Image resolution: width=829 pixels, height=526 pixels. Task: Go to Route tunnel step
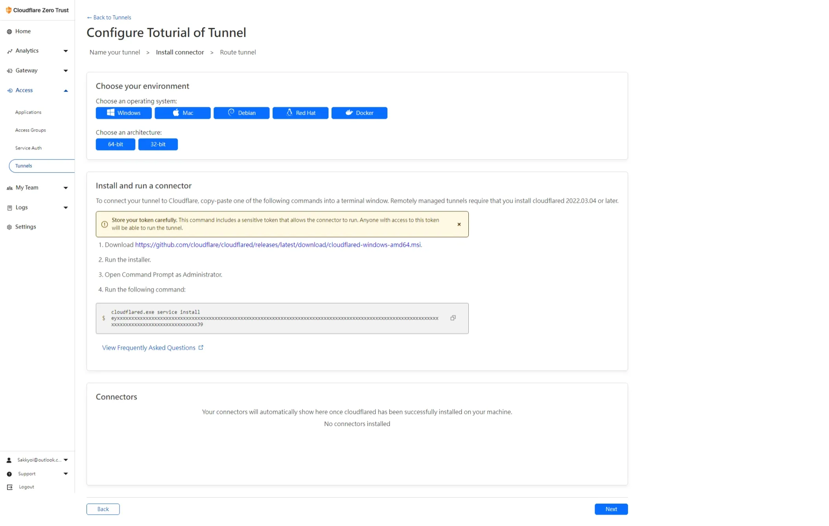click(238, 52)
